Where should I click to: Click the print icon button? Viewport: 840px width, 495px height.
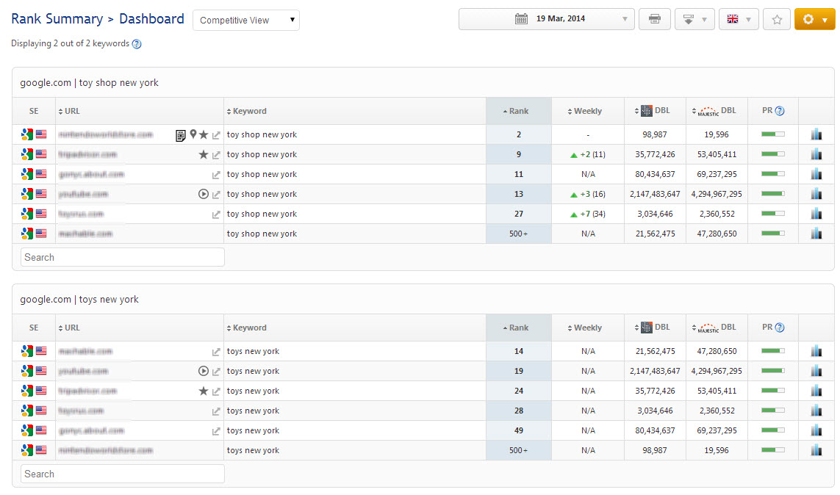654,19
